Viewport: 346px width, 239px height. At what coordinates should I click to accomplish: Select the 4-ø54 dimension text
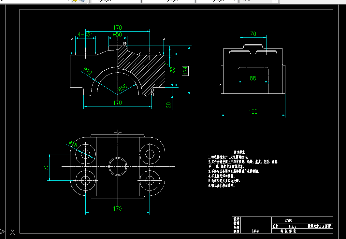coord(85,35)
